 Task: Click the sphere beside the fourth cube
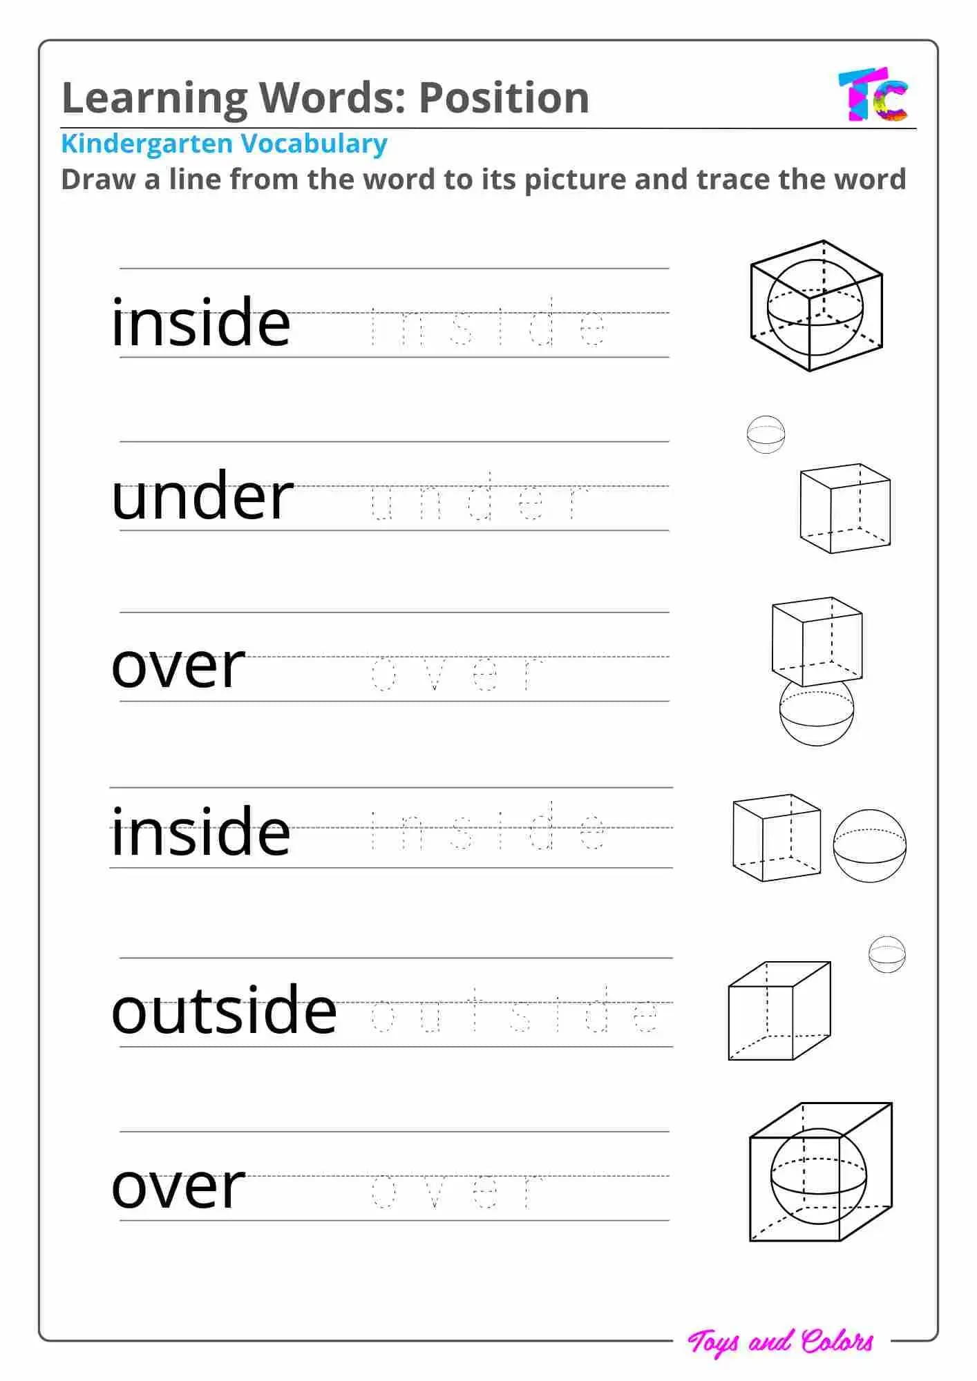(870, 846)
